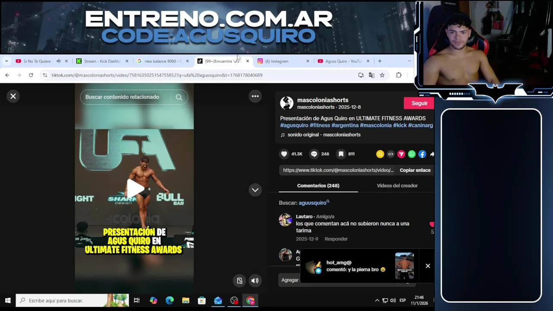Viewport: 553px width, 311px height.
Task: Open File Explorer from the taskbar
Action: 186,301
